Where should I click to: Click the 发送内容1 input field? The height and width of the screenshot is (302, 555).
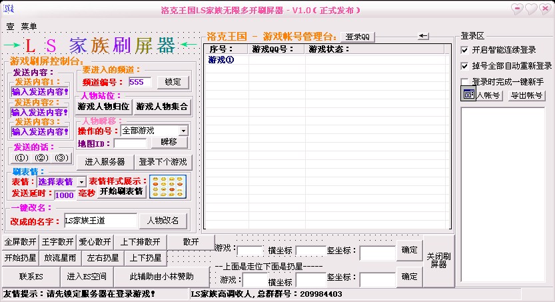(x=40, y=92)
